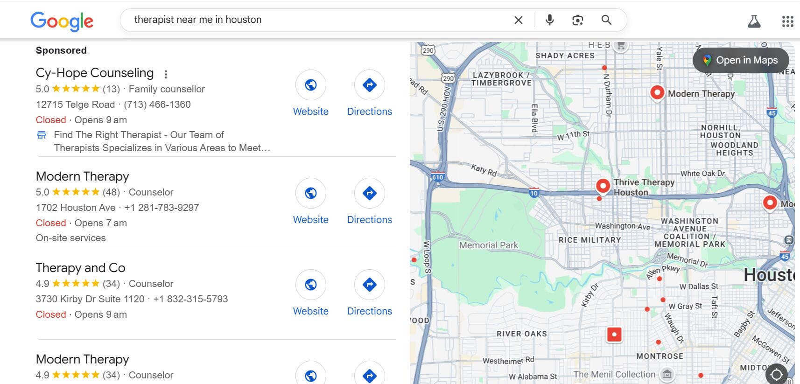Open Google Lens image search
This screenshot has height=384, width=800.
577,20
